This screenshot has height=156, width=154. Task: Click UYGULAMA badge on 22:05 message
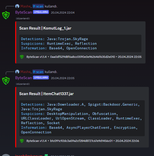pyautogui.click(x=41, y=78)
